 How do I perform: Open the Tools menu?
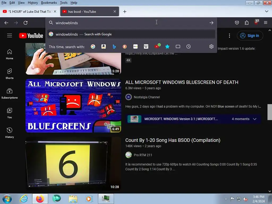coord(64,3)
